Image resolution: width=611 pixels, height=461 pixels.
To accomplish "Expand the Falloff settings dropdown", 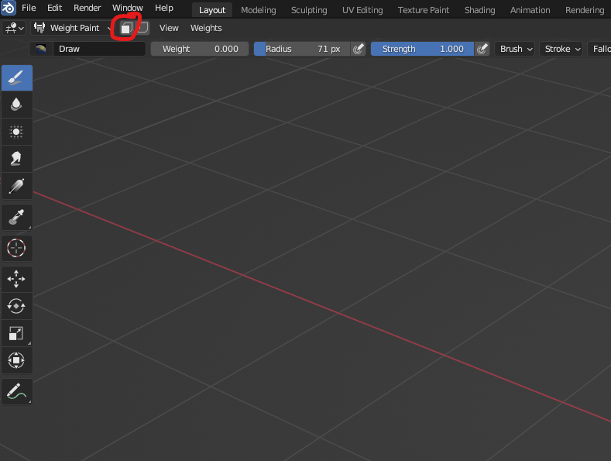I will (x=599, y=49).
